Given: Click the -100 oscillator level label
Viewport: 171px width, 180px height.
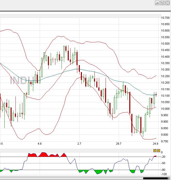Looking at the screenshot, I should coord(164,174).
